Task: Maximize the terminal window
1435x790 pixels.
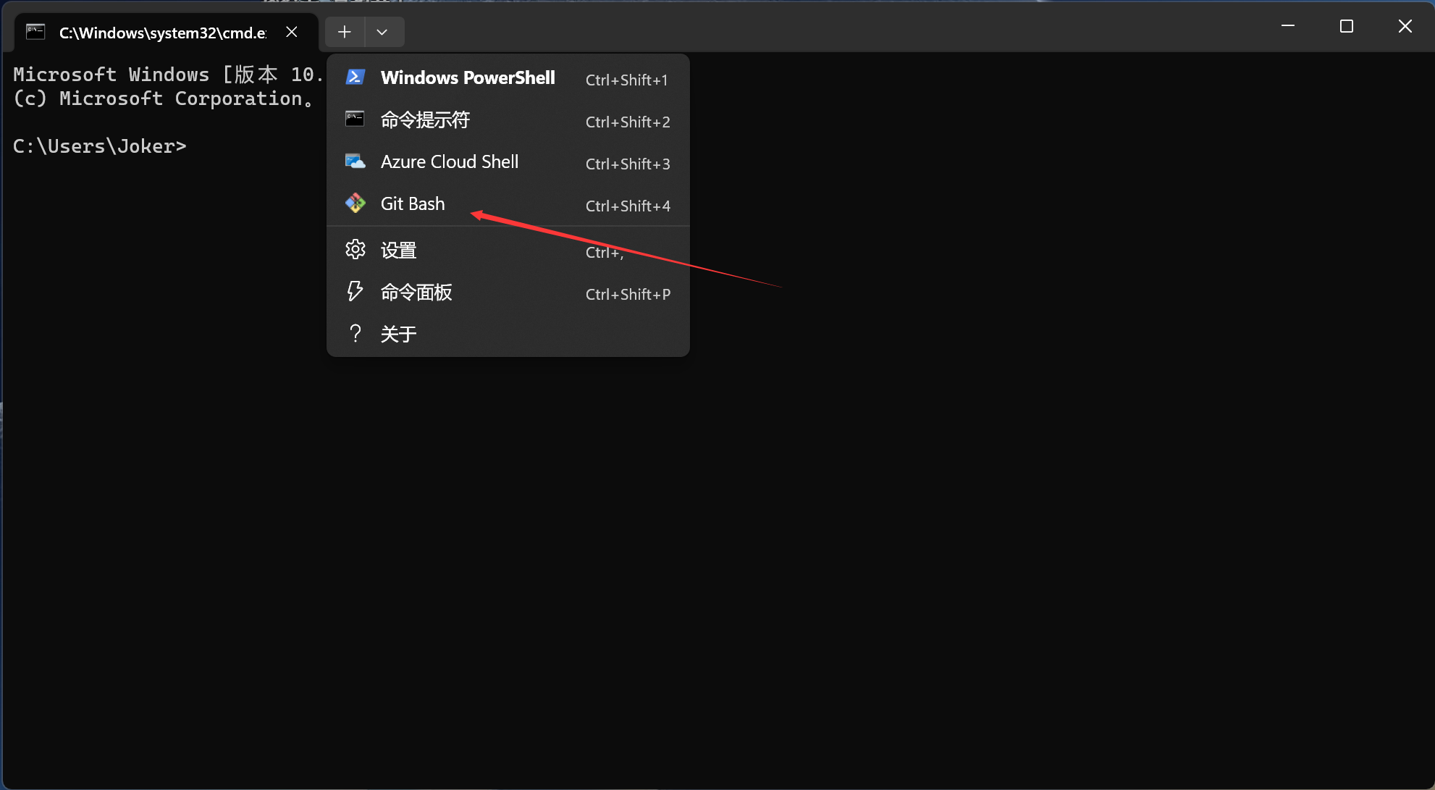Action: [x=1347, y=27]
